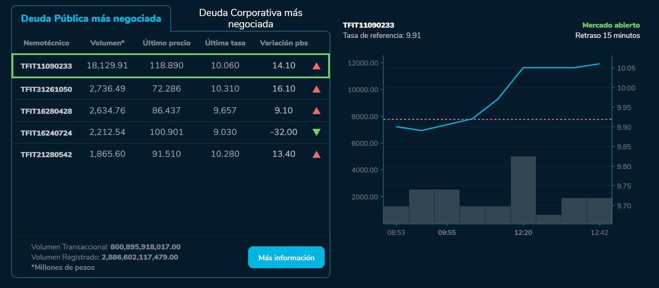This screenshot has width=659, height=288.
Task: Click green down arrow for TFIT16240724
Action: point(316,132)
